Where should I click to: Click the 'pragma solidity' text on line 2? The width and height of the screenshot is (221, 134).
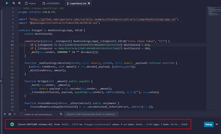(29, 12)
